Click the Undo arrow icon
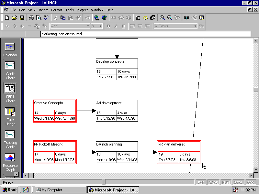 (x=87, y=18)
